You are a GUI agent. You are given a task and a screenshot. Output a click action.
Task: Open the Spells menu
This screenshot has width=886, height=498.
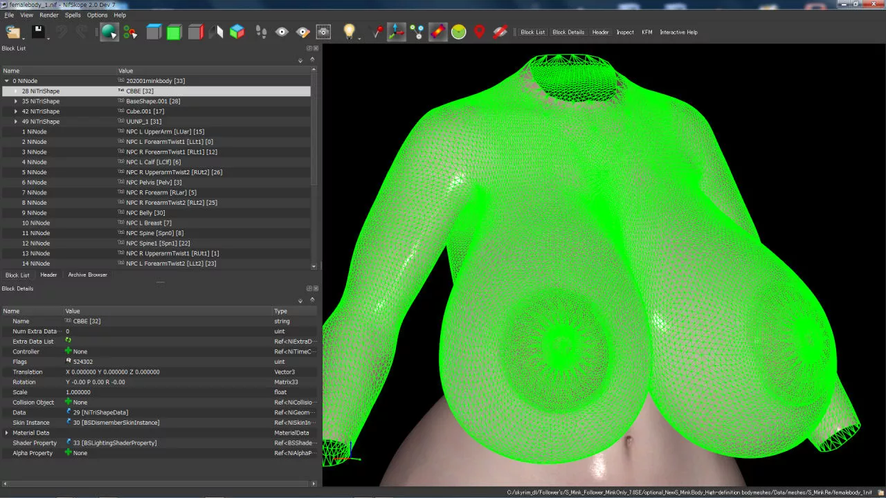pyautogui.click(x=73, y=15)
